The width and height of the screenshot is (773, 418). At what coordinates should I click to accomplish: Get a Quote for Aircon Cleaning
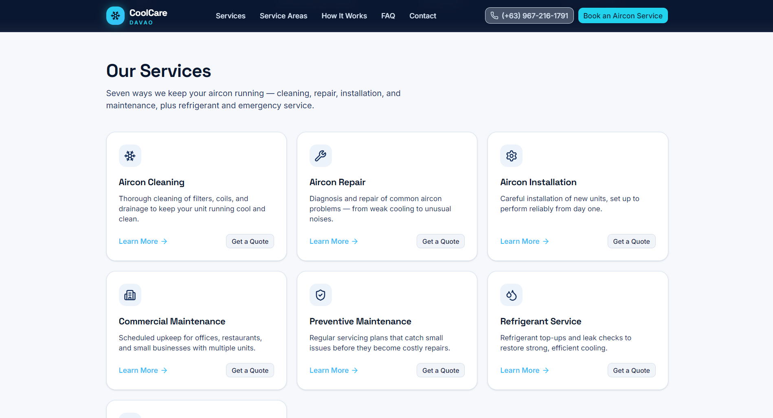pos(250,241)
